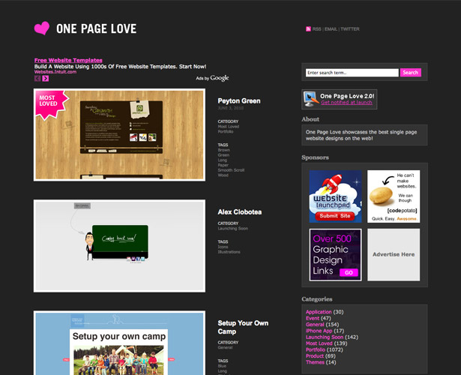The height and width of the screenshot is (375, 461).
Task: Open Free Website Templates ad link
Action: pos(68,60)
